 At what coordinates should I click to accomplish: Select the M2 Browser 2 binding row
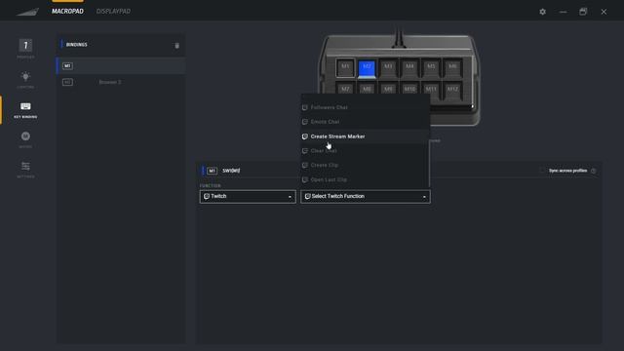click(x=121, y=82)
